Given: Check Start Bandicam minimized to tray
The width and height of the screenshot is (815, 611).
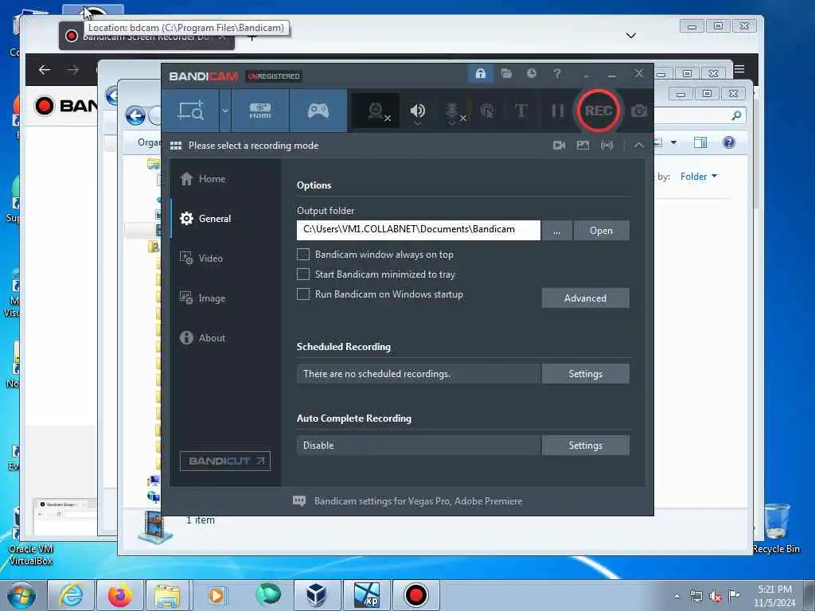Looking at the screenshot, I should pyautogui.click(x=303, y=274).
